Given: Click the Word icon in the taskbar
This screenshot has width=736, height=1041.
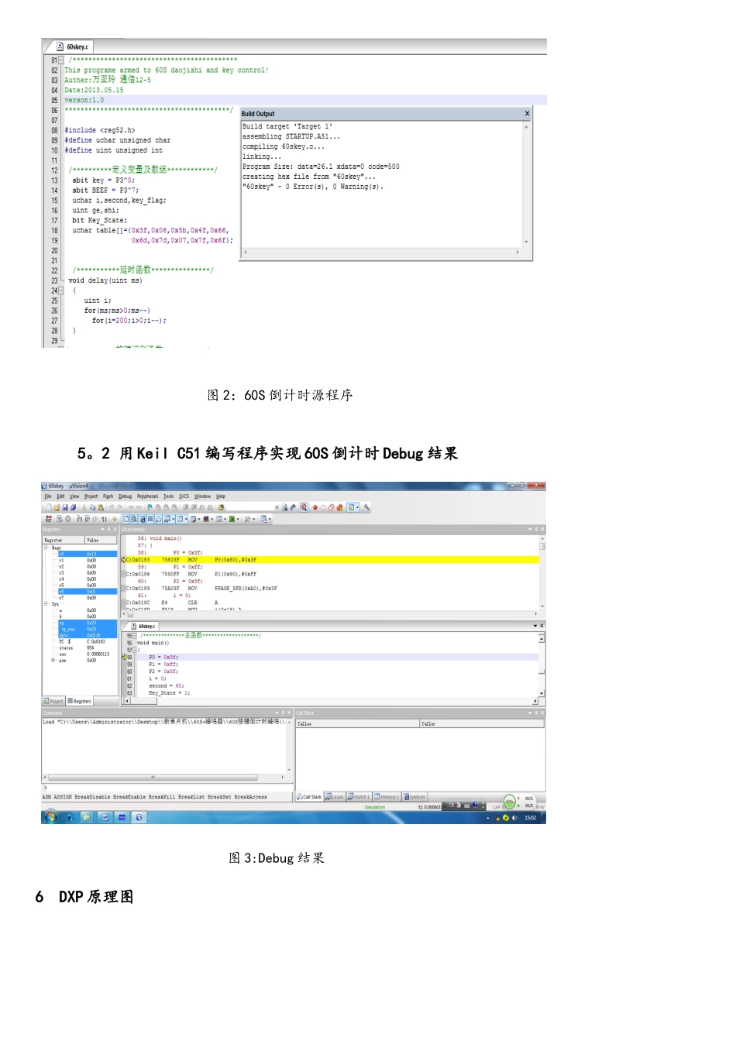Looking at the screenshot, I should 105,816.
